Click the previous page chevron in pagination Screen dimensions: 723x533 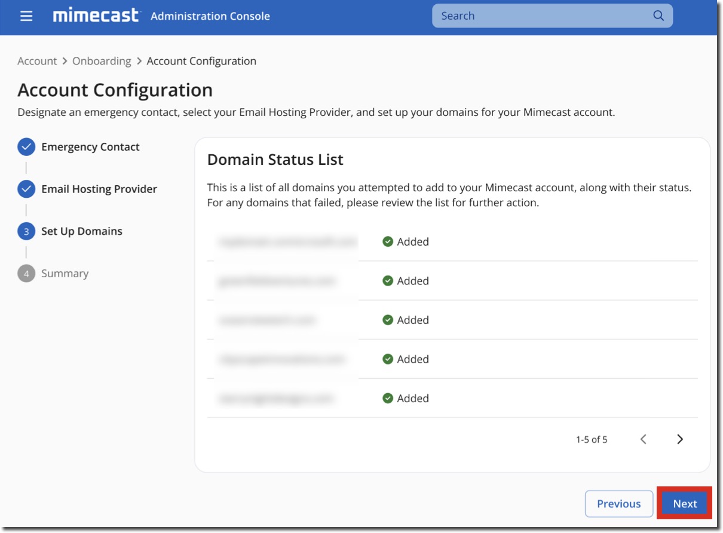point(644,439)
